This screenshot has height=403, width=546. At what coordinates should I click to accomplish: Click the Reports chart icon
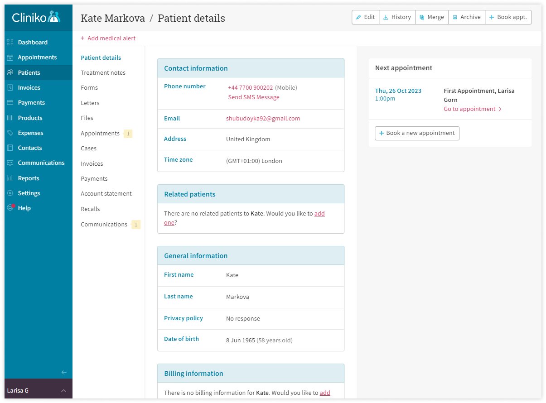click(x=10, y=178)
